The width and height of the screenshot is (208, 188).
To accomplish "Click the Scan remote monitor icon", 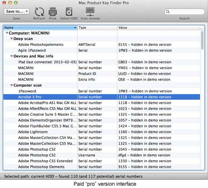I will click(90, 12).
